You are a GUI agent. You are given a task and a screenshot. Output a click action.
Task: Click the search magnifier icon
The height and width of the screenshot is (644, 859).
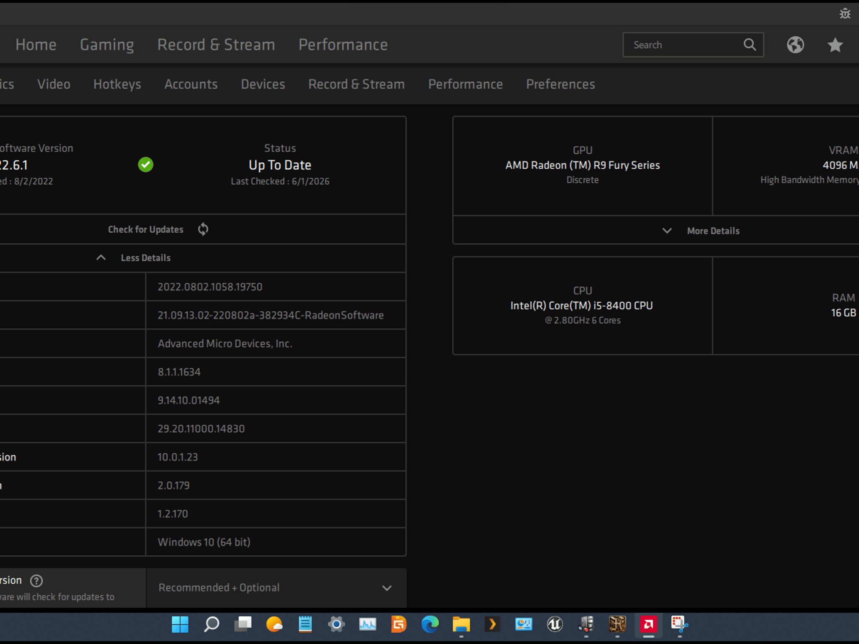click(750, 44)
